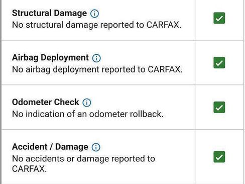The width and height of the screenshot is (245, 184).
Task: Tap the Odometer Check information icon
Action: tap(87, 103)
